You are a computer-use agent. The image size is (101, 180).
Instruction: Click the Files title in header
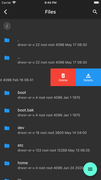50,12
